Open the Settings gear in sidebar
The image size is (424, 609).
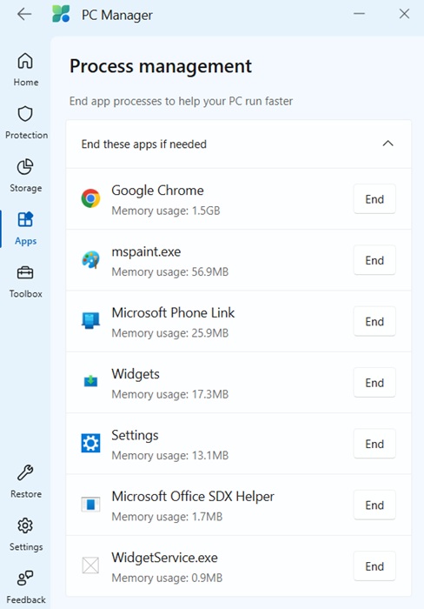pyautogui.click(x=25, y=525)
